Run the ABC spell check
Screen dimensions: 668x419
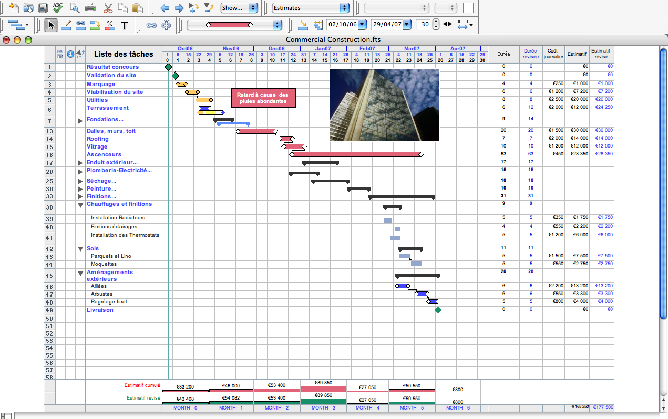(58, 8)
